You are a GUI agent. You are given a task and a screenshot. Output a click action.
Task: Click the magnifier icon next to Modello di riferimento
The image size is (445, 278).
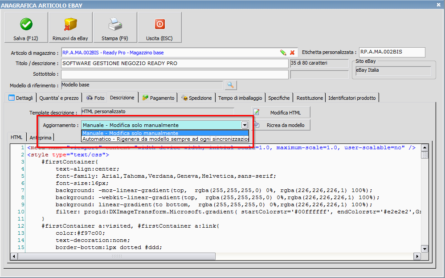click(x=231, y=85)
